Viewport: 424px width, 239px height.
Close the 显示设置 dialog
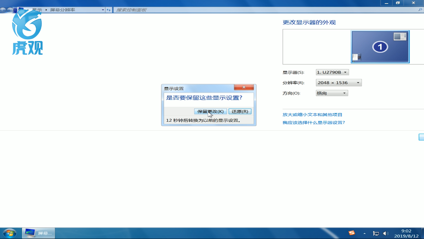coord(244,87)
